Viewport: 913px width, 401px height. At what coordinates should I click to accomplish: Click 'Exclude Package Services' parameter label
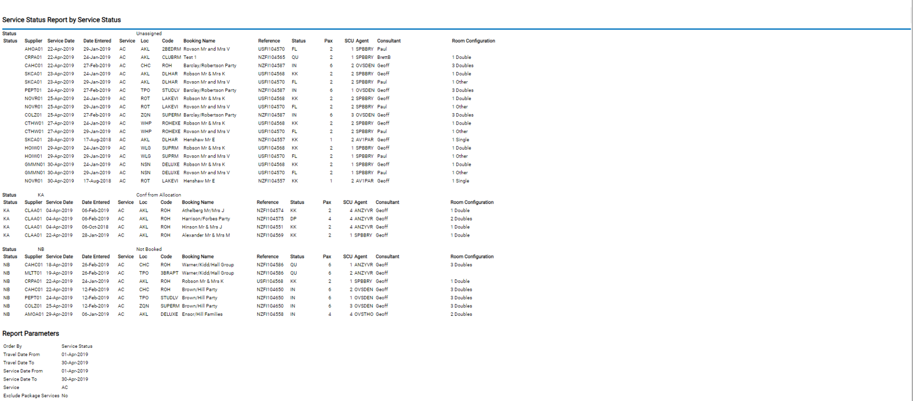pyautogui.click(x=31, y=396)
